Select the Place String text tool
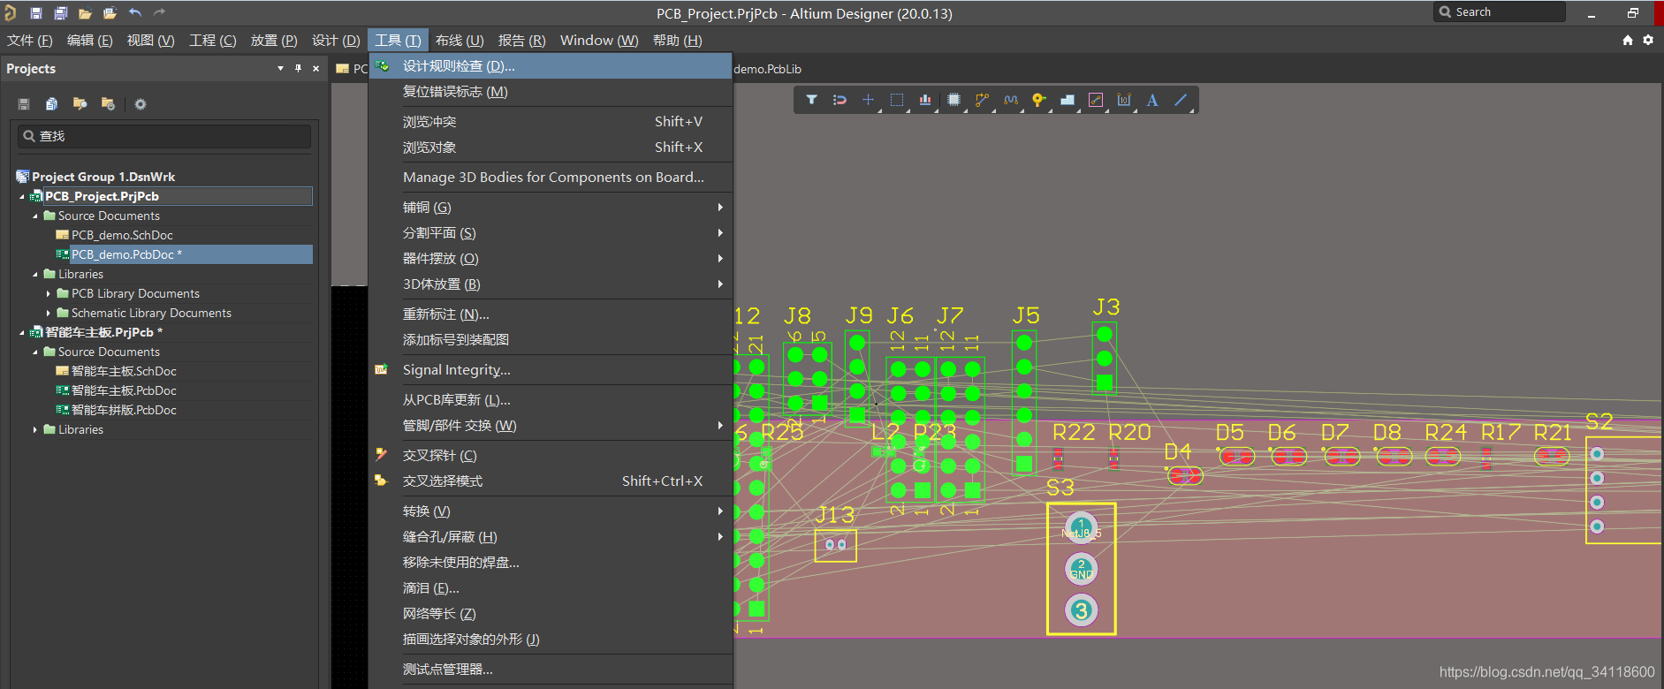 point(1152,100)
